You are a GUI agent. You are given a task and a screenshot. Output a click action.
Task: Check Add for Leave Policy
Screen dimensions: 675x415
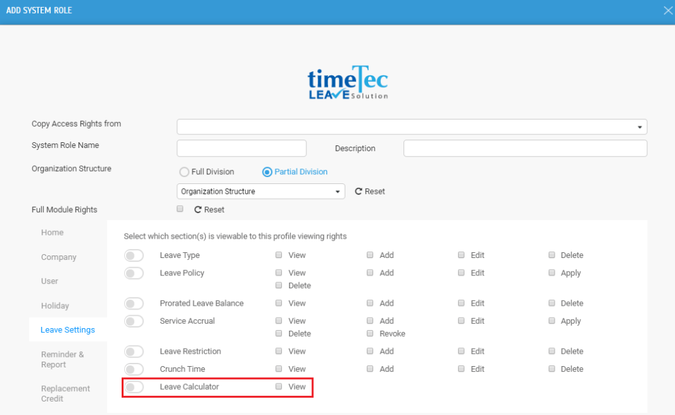click(370, 273)
